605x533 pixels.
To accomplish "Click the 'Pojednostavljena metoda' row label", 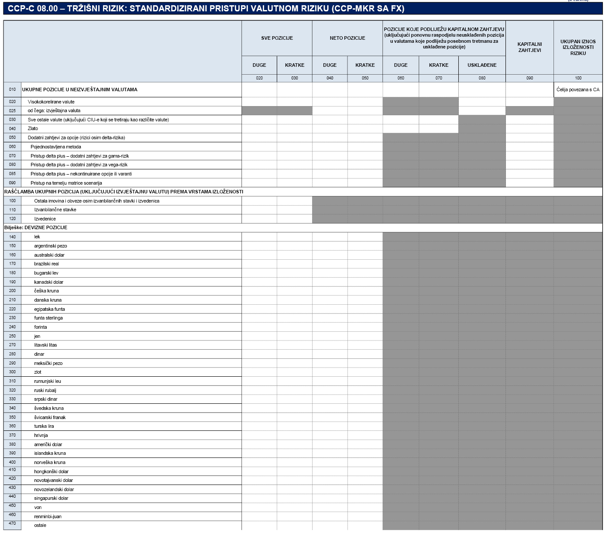I will pyautogui.click(x=55, y=147).
